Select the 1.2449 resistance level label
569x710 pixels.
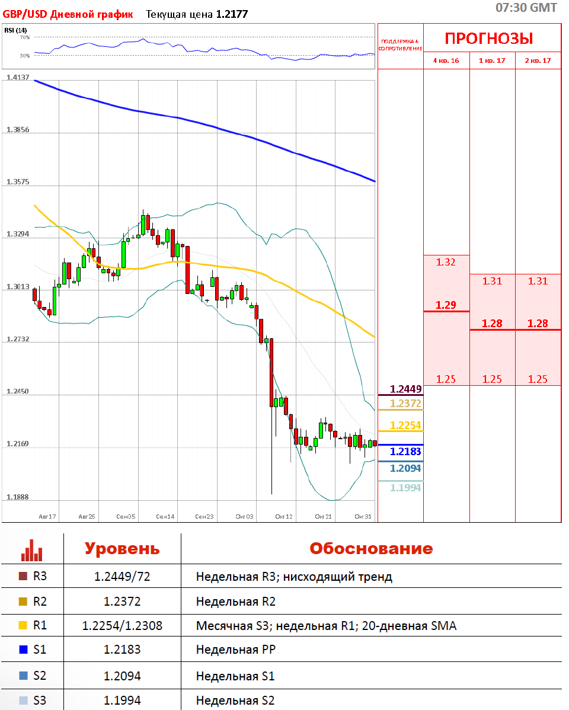405,389
